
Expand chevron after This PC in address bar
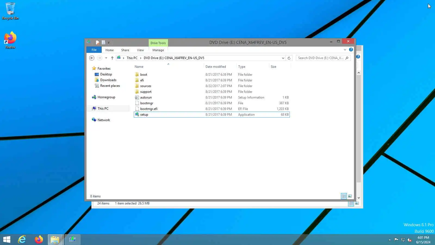click(141, 58)
